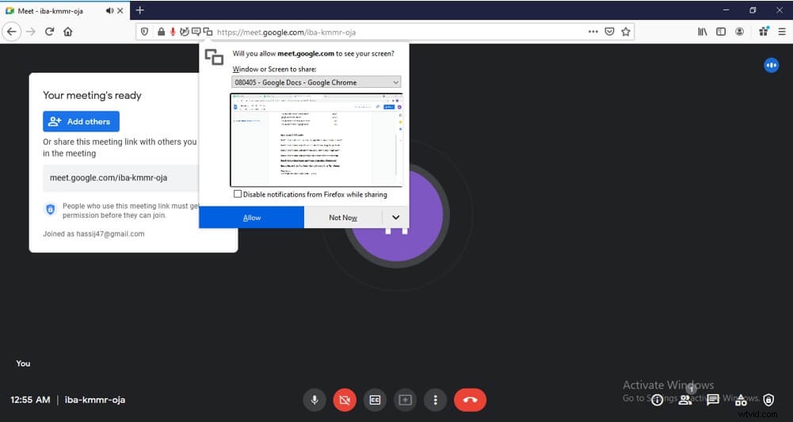793x422 pixels.
Task: Click the screen sharing permission icon in address bar
Action: 208,32
